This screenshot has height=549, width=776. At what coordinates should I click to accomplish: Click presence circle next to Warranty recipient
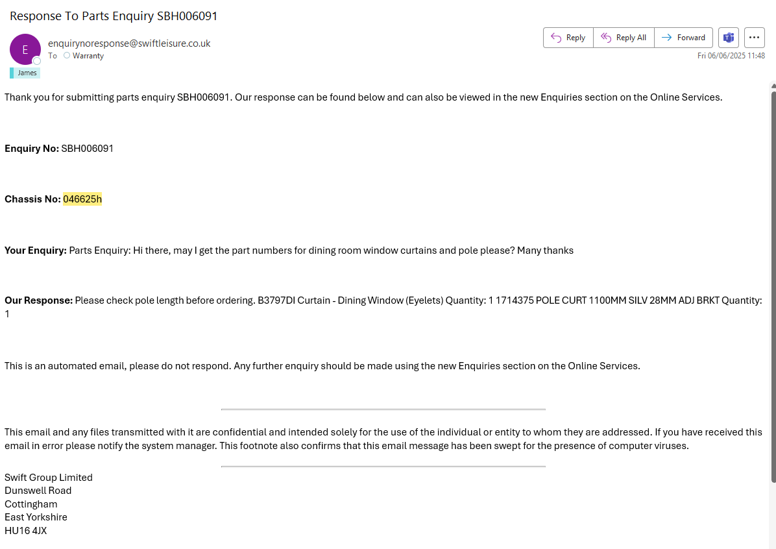(67, 56)
